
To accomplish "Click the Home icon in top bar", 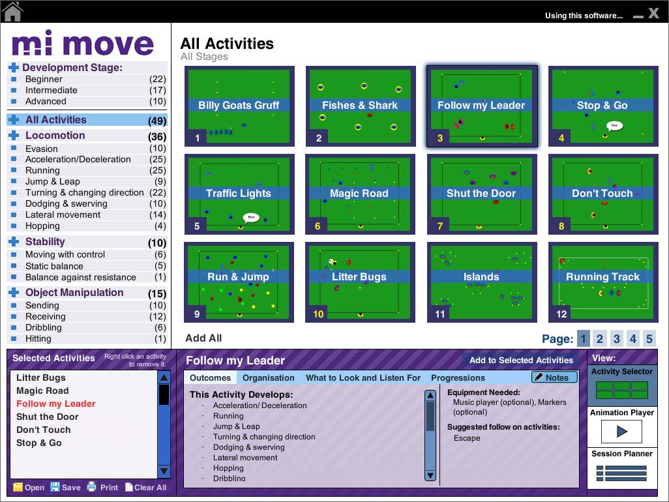I will point(12,11).
